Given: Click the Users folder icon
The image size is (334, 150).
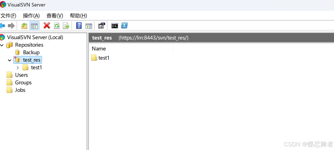Looking at the screenshot, I should [10, 75].
